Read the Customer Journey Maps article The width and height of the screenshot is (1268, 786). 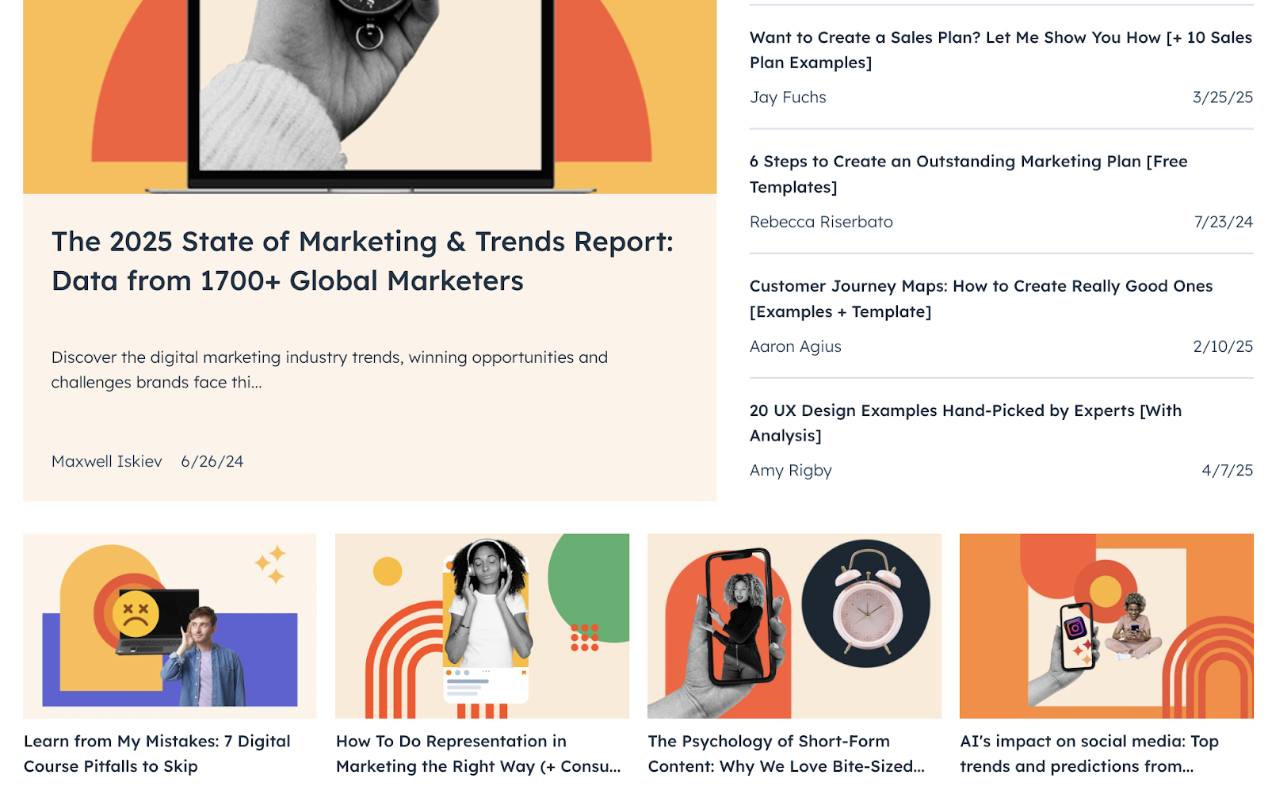980,299
